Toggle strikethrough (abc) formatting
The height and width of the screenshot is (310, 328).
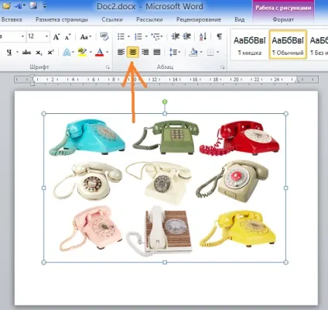[x=26, y=53]
